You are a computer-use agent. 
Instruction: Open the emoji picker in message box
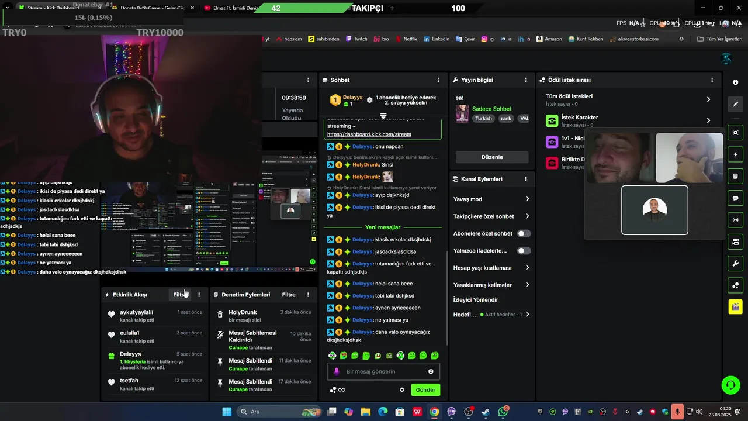(x=431, y=371)
